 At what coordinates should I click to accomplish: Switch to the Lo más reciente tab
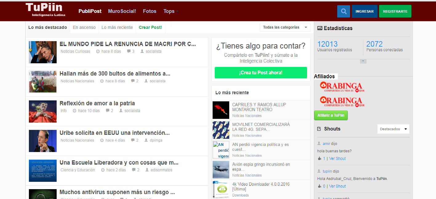coord(117,27)
